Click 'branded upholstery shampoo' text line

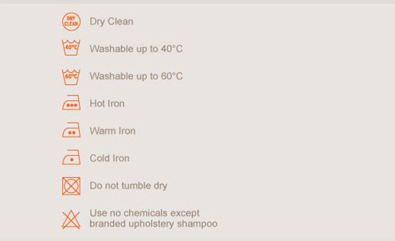point(154,224)
